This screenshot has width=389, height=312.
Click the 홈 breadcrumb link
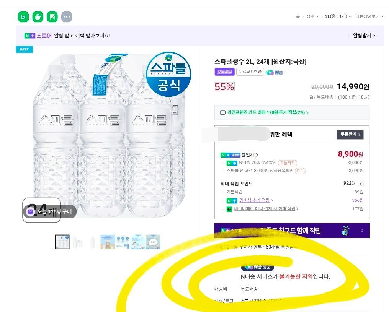point(298,16)
